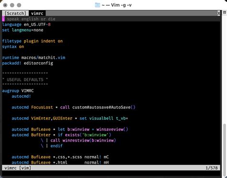Click the '*.css,*.scss' pattern
The height and width of the screenshot is (178, 227).
68,157
